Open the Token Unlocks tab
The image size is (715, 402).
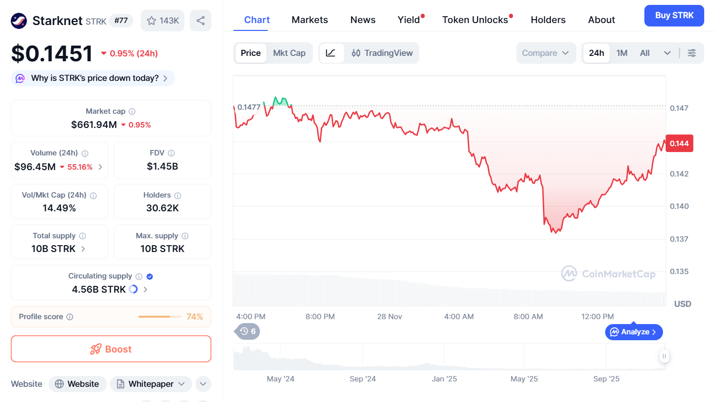475,20
